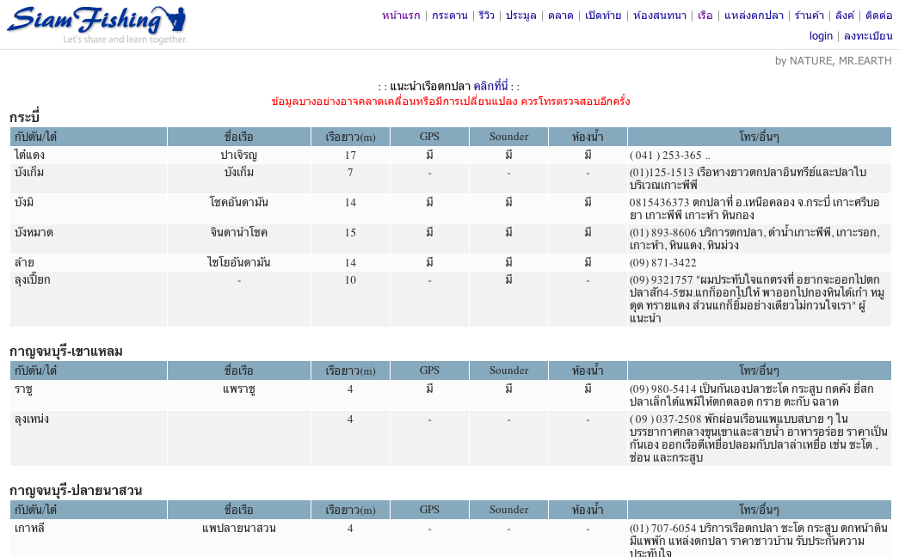Click the ติดต่อ contact link
Viewport: 899px width, 557px height.
tap(878, 15)
